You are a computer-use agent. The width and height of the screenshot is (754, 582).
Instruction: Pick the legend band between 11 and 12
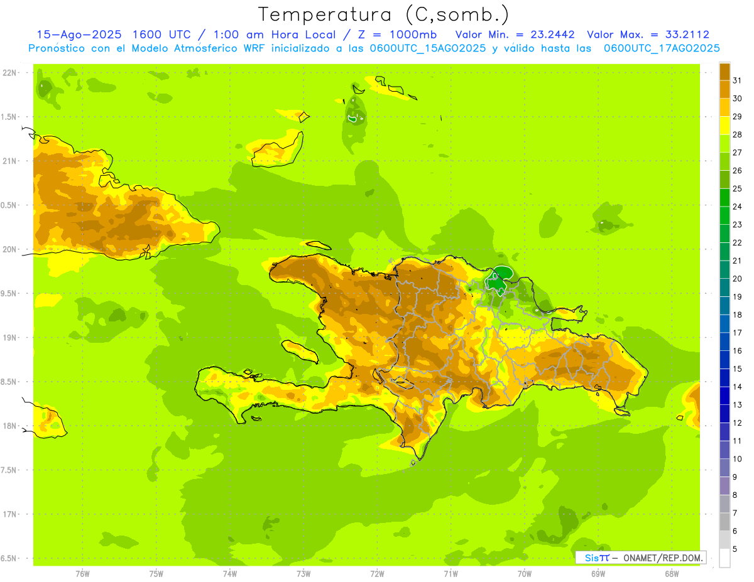click(724, 432)
